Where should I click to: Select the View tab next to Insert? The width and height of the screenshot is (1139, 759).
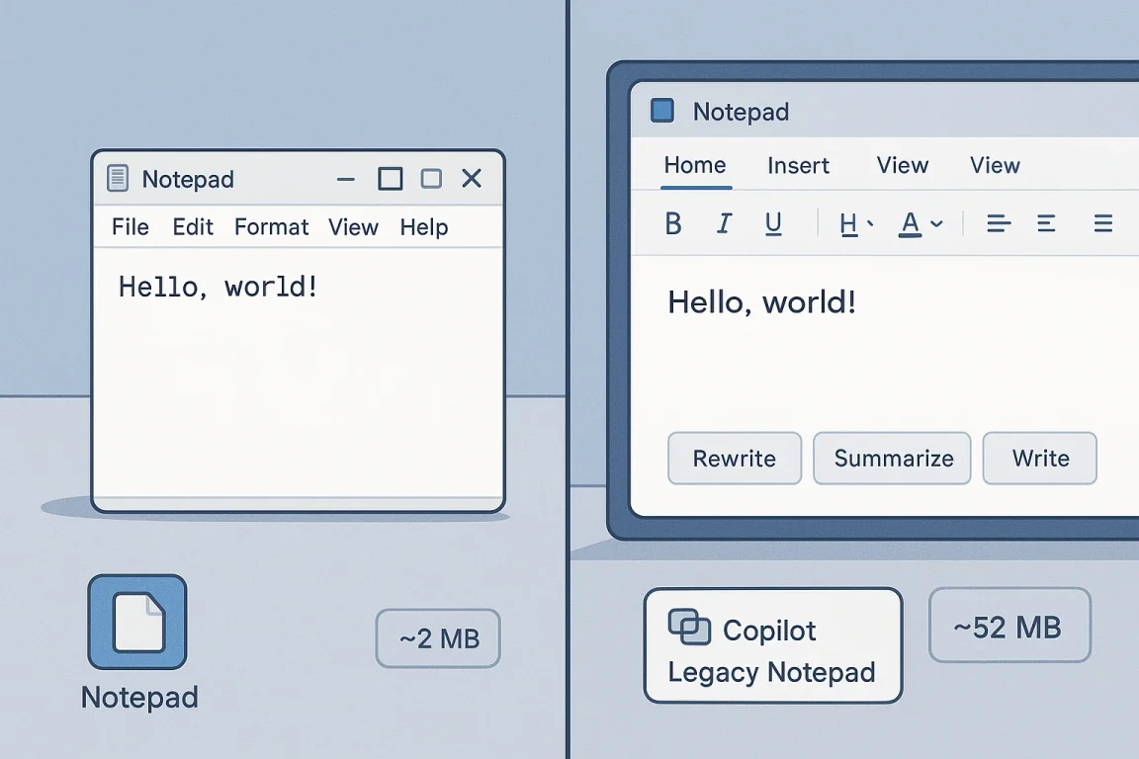(x=902, y=166)
